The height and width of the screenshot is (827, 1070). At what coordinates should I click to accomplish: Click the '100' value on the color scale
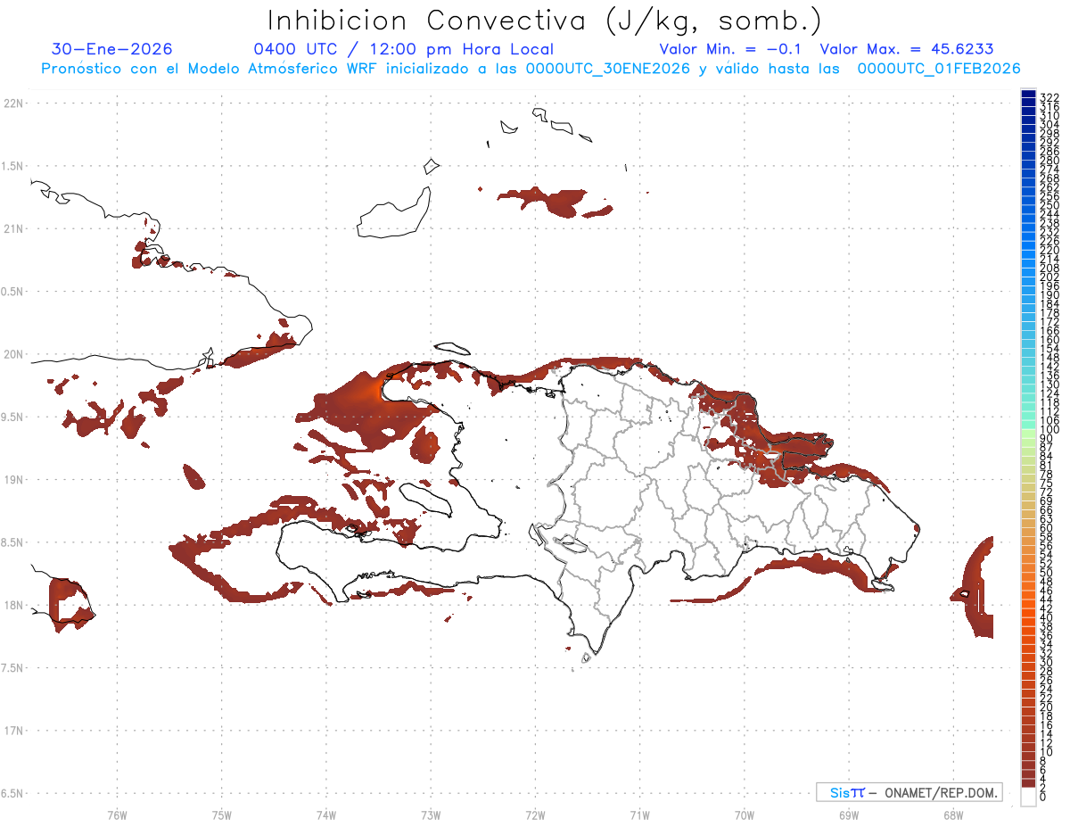coord(1049,430)
